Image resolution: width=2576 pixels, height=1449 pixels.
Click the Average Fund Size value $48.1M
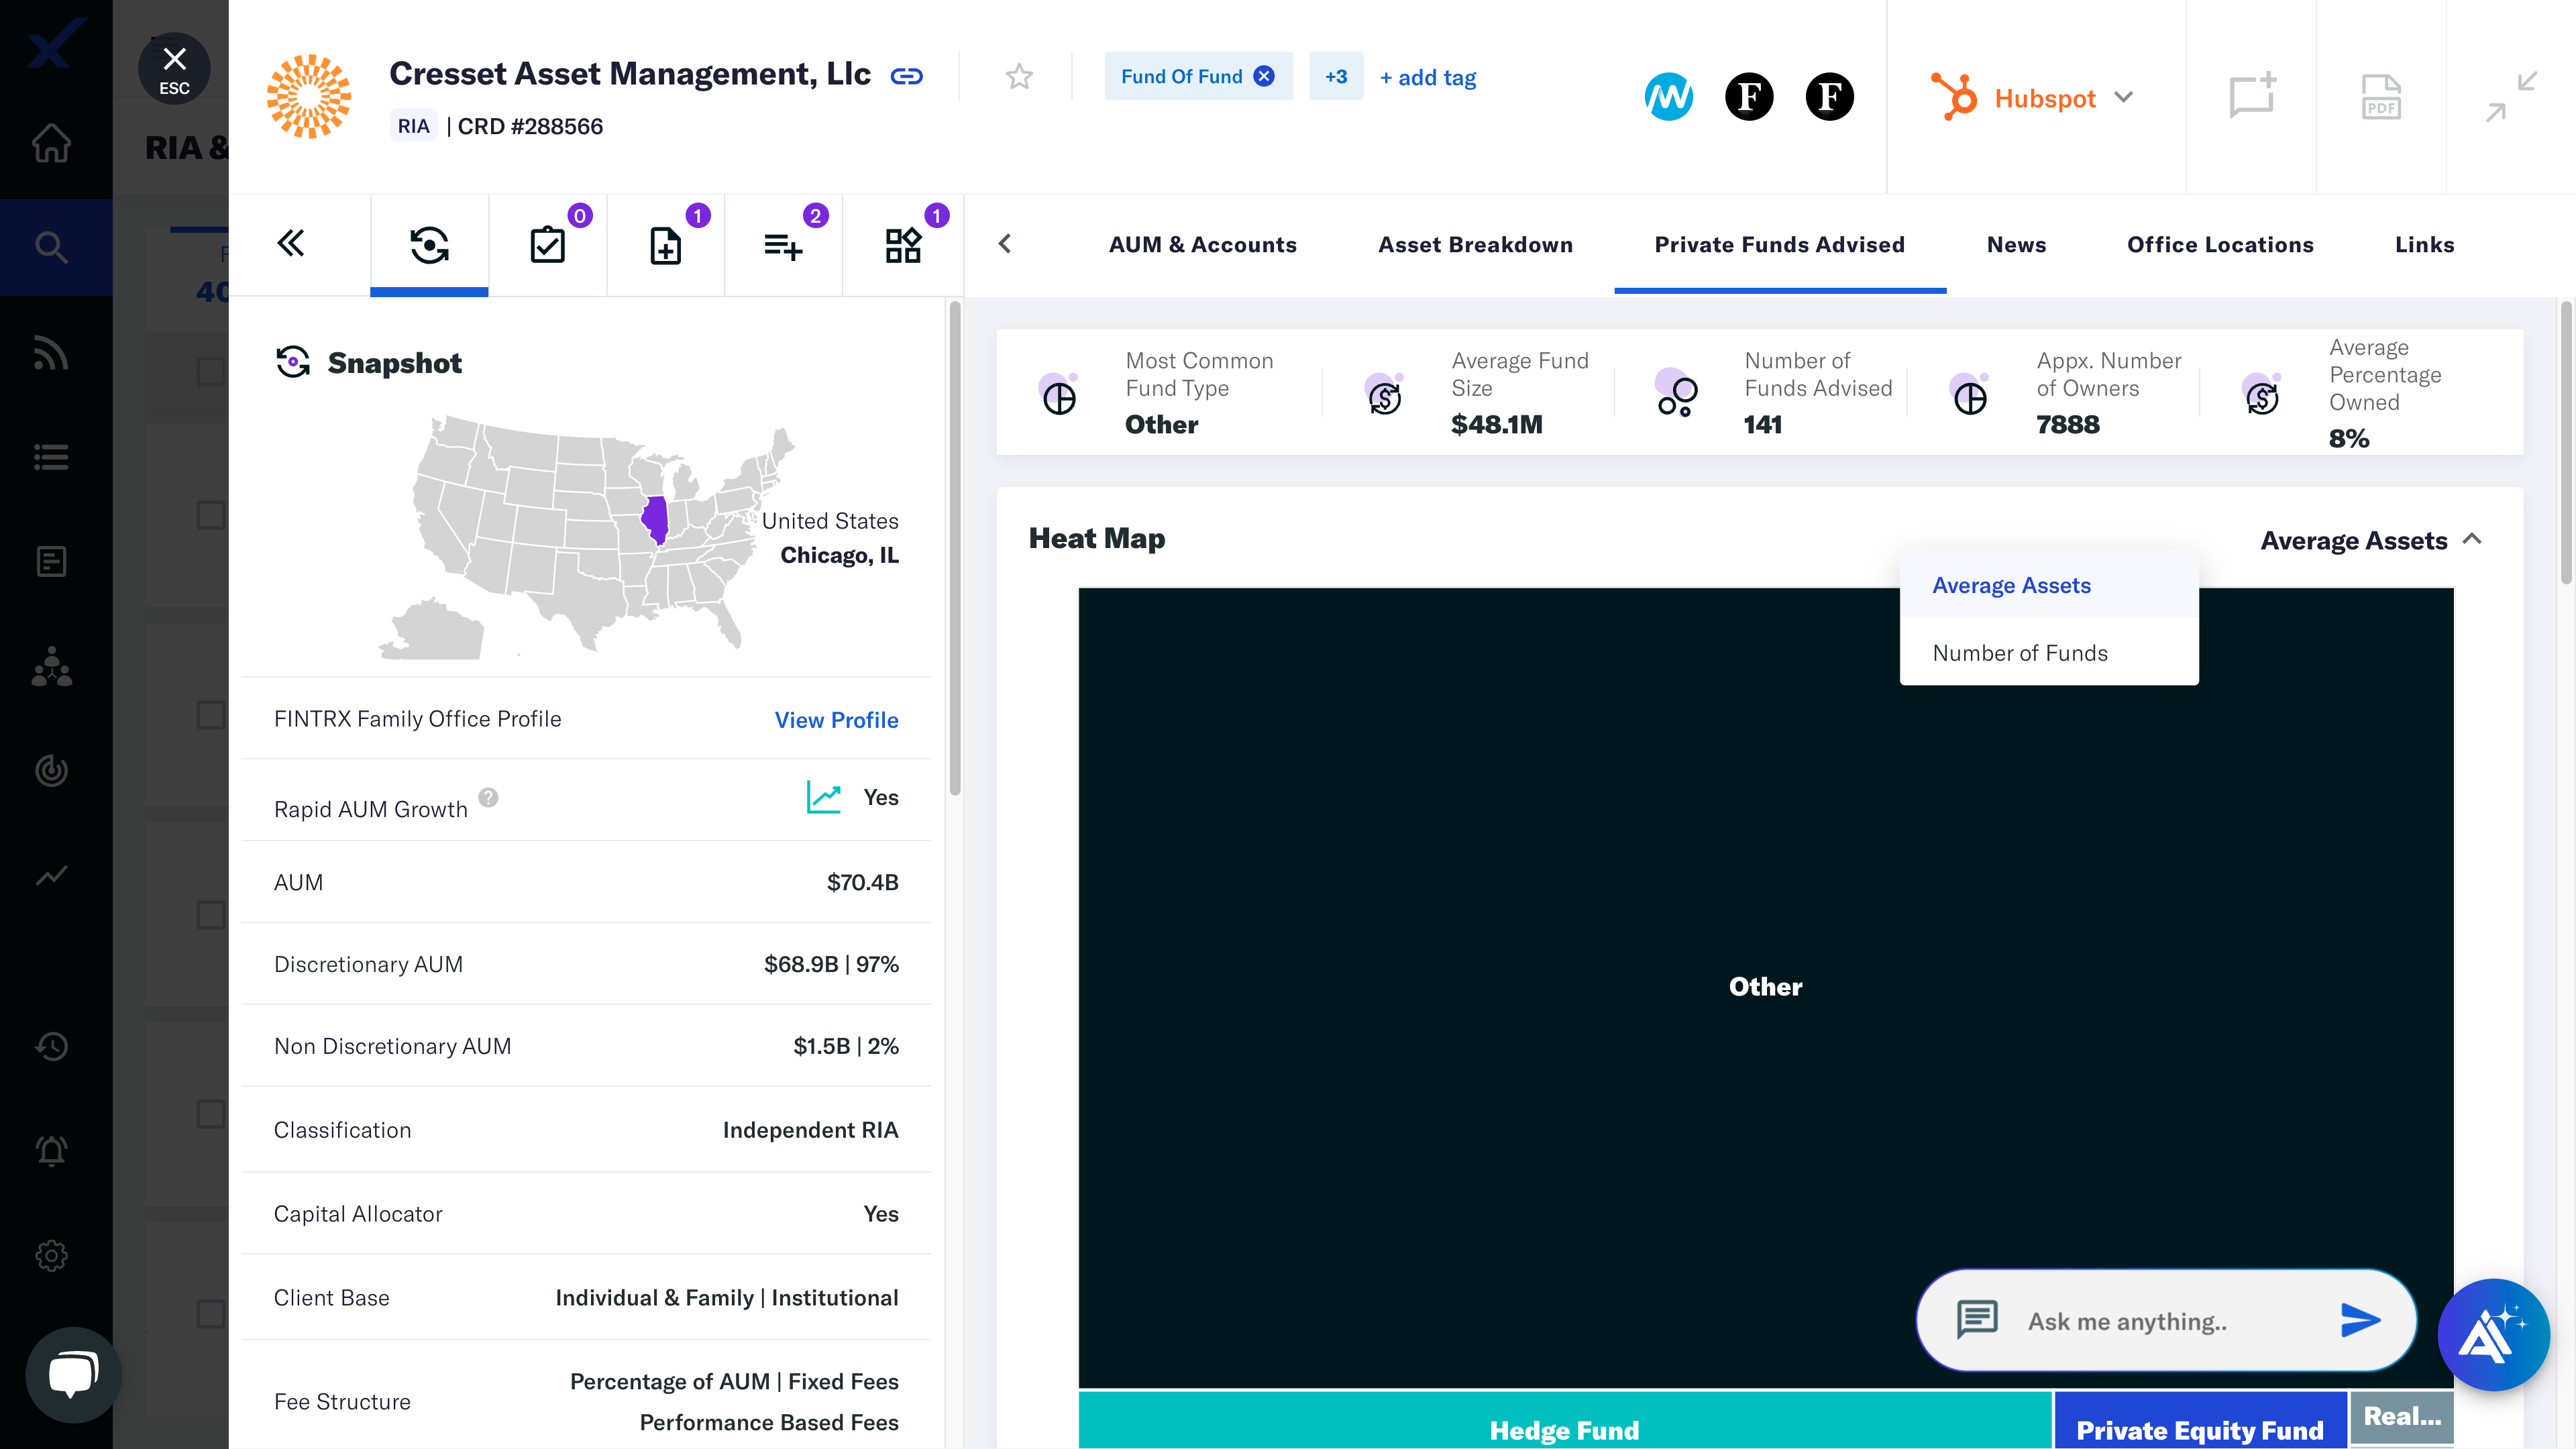[x=1496, y=424]
